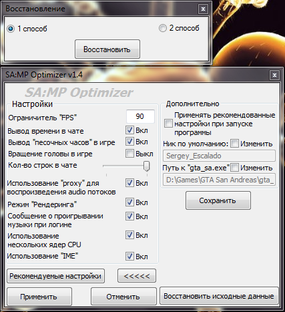Toggle Использование "IME" checkbox
This screenshot has width=285, height=312.
coord(129,257)
